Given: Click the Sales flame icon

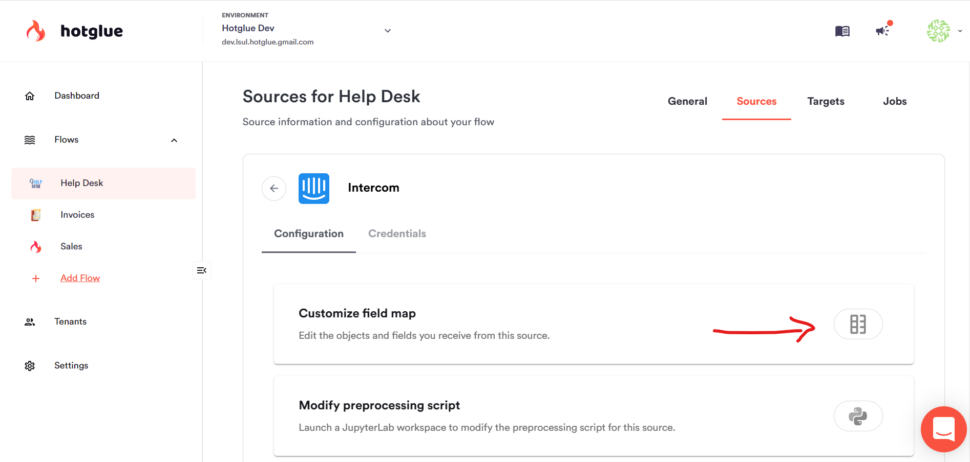Looking at the screenshot, I should [x=36, y=247].
